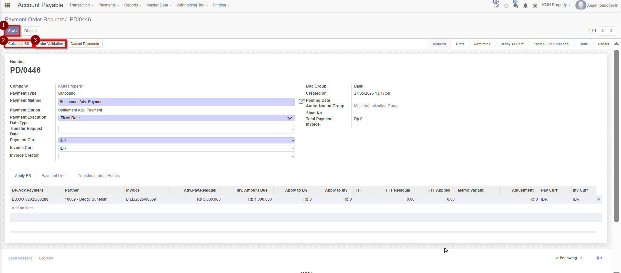
Task: Collapse the status bar with the up arrow
Action: tap(616, 44)
